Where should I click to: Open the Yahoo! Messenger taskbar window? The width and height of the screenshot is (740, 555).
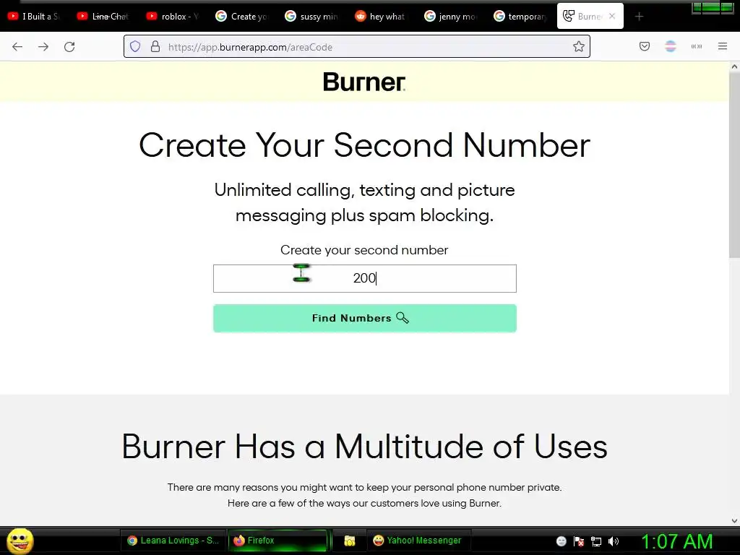pos(417,541)
